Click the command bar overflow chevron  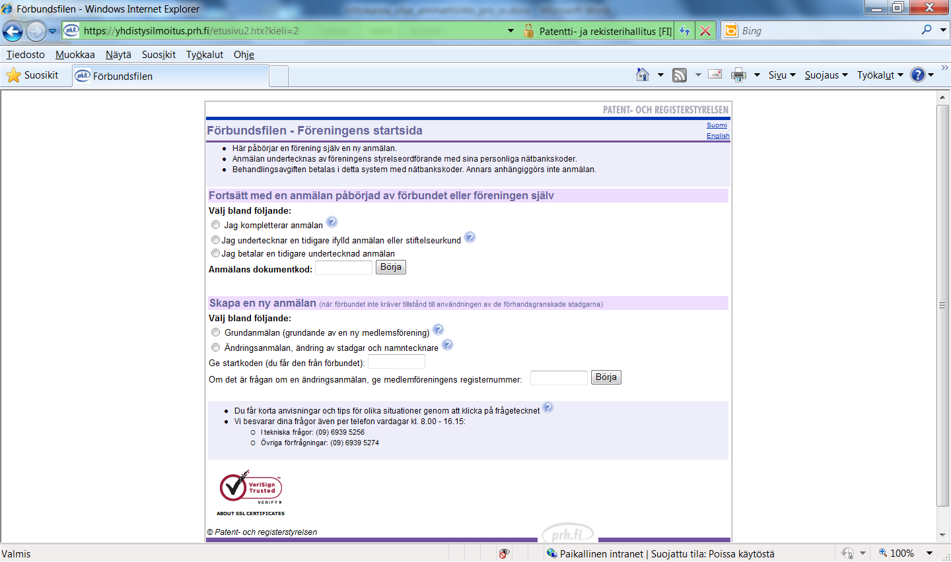[944, 68]
